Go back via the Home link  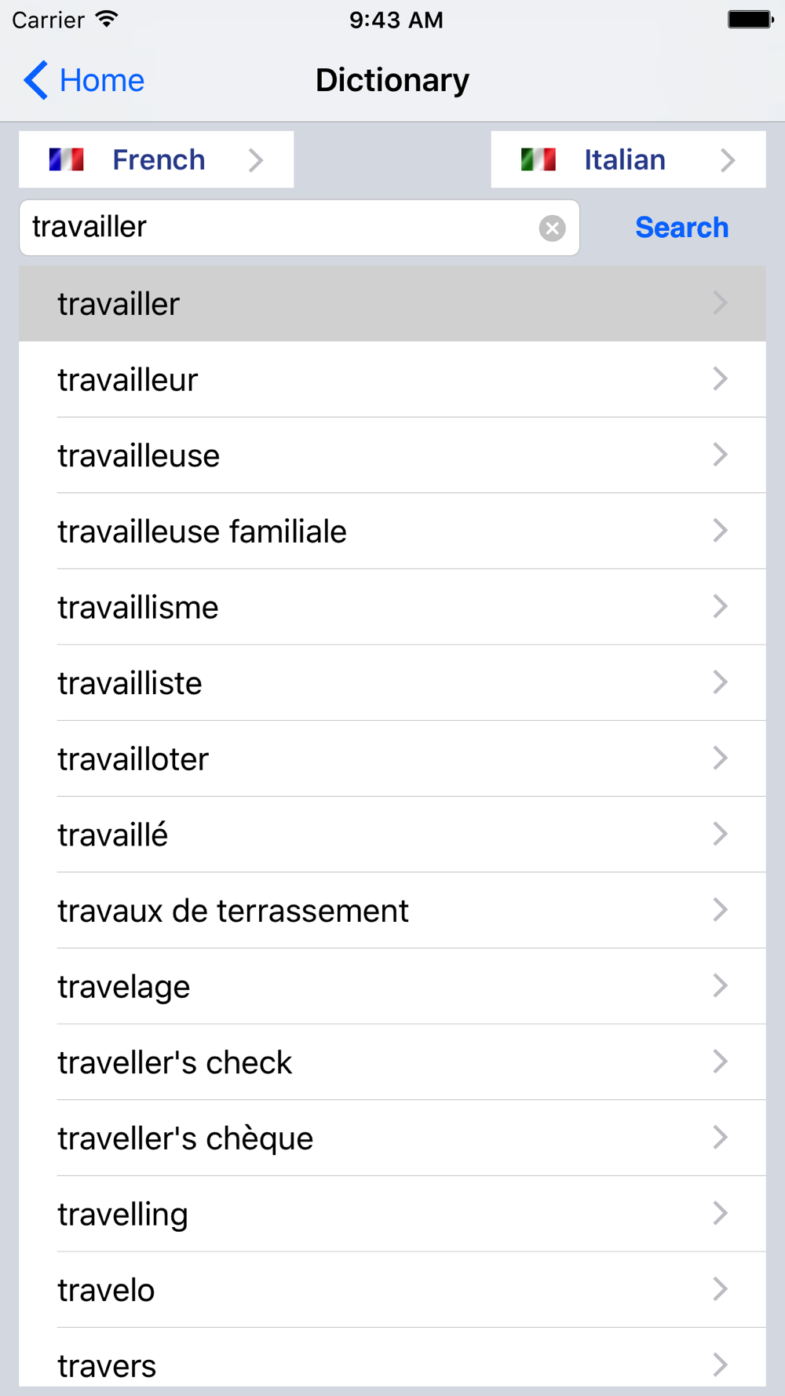coord(84,80)
